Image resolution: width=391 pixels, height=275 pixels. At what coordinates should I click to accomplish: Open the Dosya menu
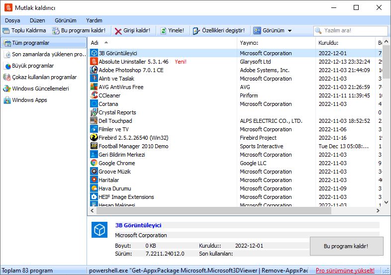tap(12, 20)
